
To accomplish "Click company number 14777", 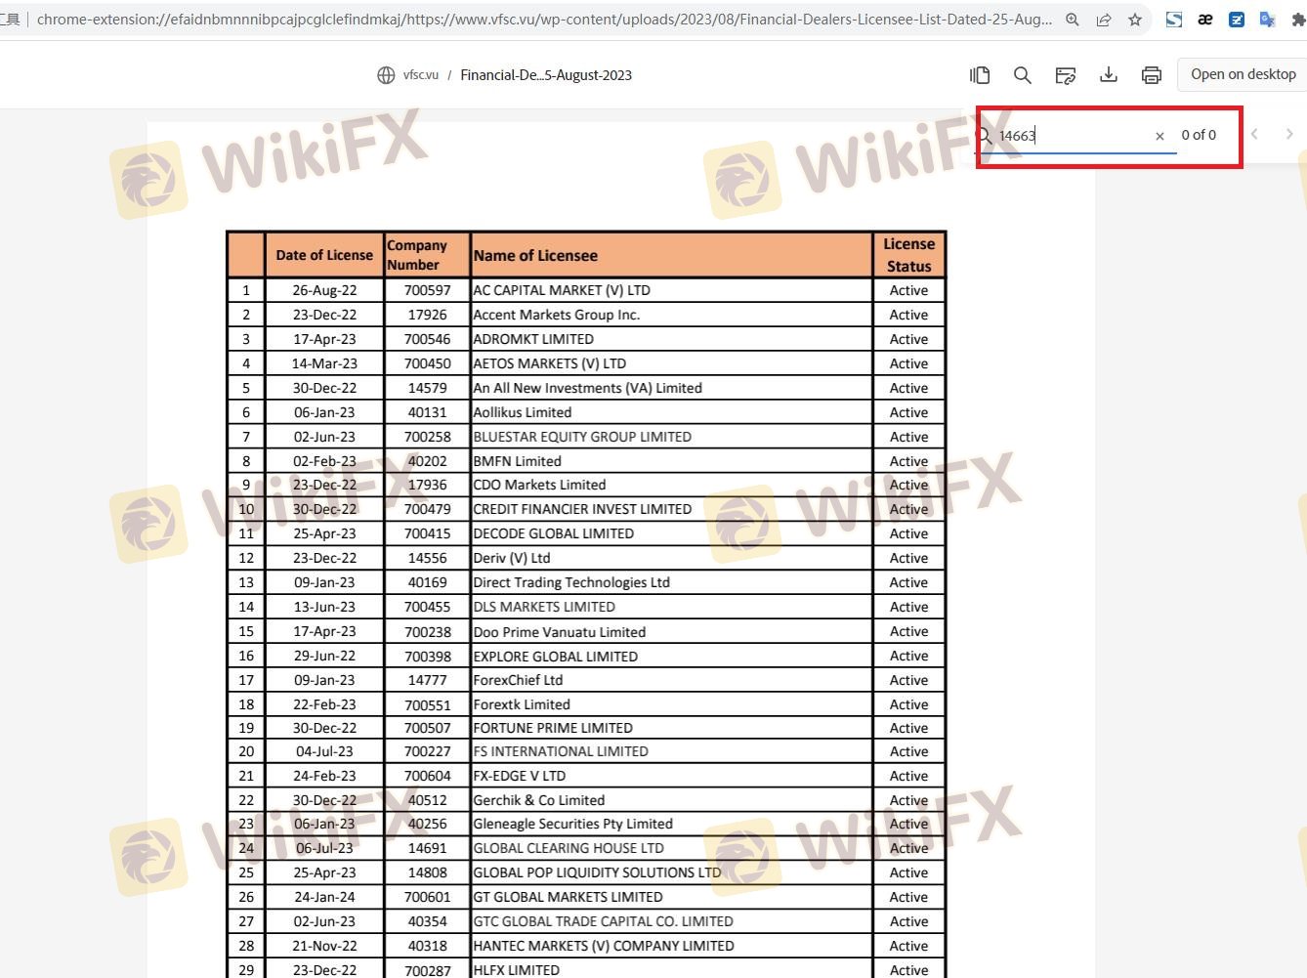I will point(428,680).
